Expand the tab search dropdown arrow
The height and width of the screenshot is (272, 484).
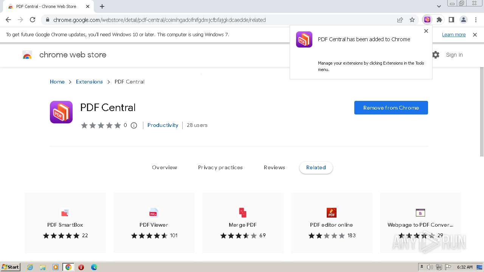[439, 6]
